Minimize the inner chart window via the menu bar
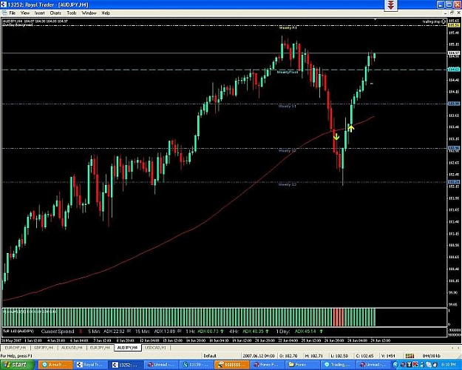Viewport: 462px width, 370px height. (446, 13)
